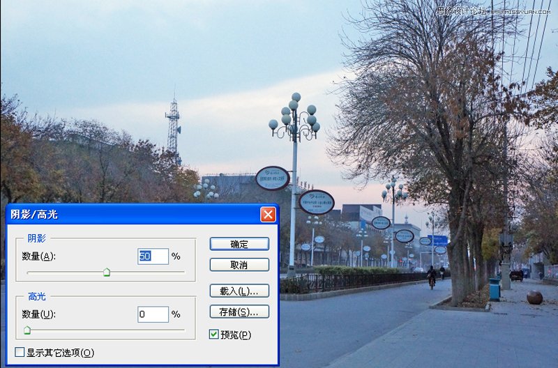Click the 确定 (OK) button
The height and width of the screenshot is (368, 558).
click(239, 244)
